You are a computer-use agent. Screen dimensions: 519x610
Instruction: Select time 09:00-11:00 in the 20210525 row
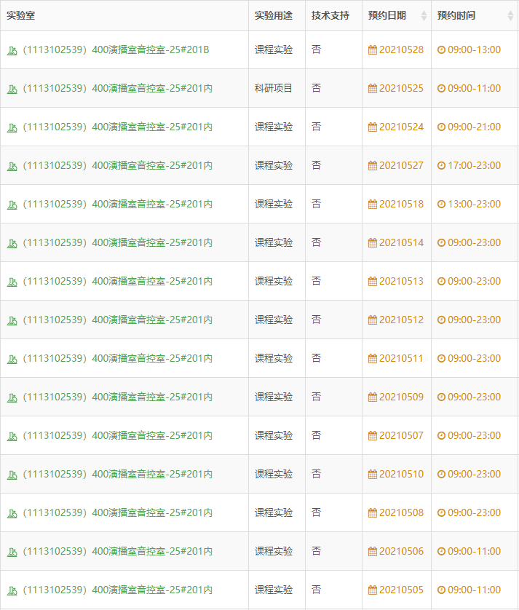click(x=474, y=88)
